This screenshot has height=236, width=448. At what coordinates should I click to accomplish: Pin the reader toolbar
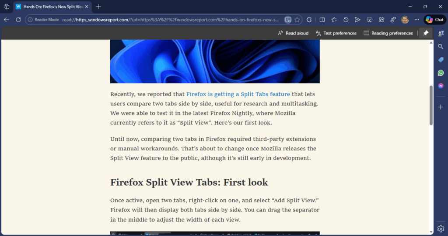click(x=426, y=33)
